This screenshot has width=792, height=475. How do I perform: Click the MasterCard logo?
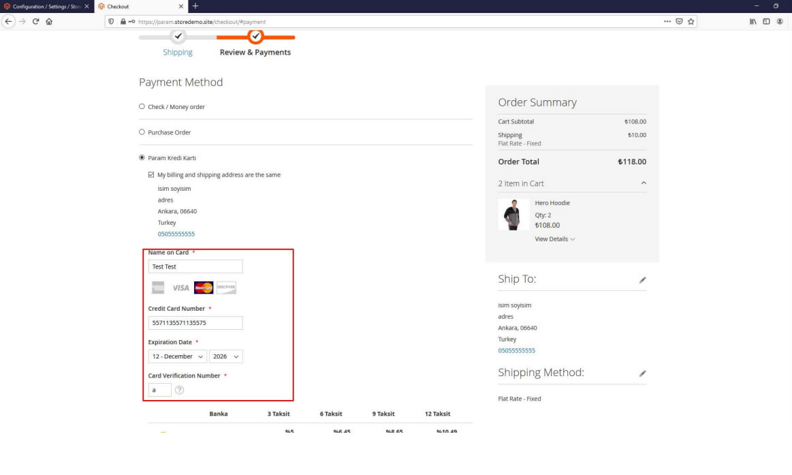204,288
